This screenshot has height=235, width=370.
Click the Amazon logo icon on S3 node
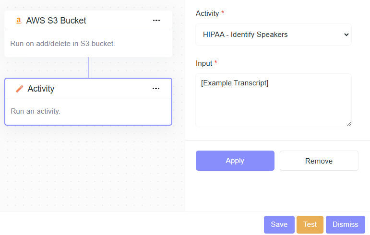pos(18,21)
